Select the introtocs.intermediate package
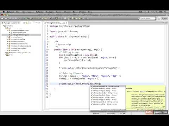This screenshot has width=169, height=126. point(19,48)
